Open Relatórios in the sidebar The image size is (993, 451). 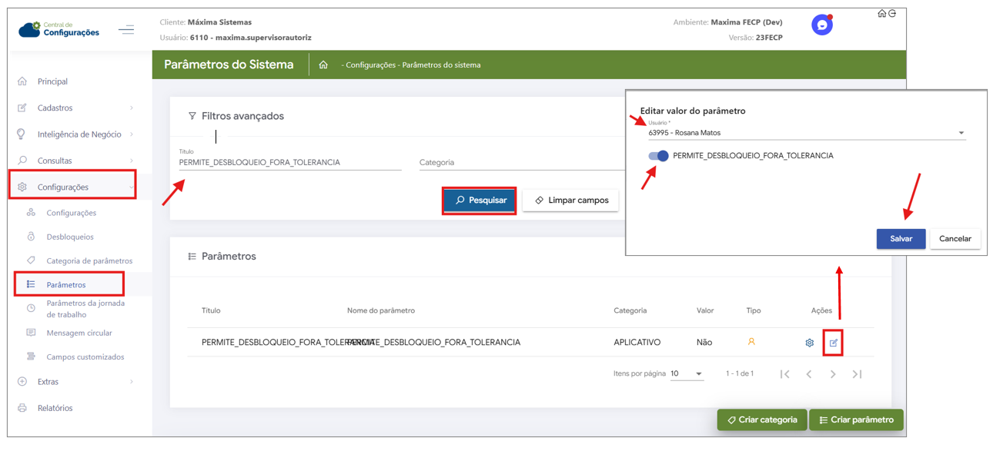55,408
